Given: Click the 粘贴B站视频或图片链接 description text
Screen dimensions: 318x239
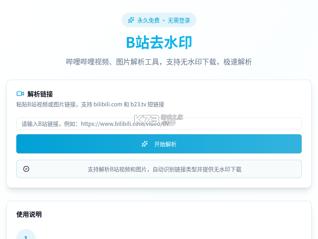Looking at the screenshot, I should pos(90,104).
